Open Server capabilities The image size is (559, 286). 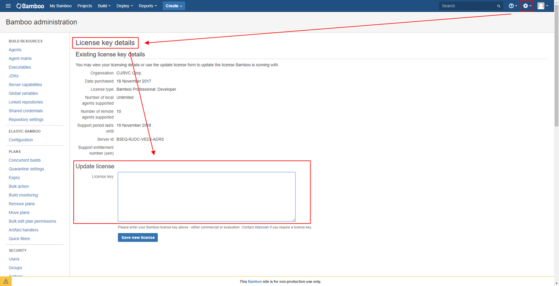pos(25,85)
